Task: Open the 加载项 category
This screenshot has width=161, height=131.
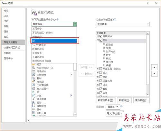Action: point(13,53)
